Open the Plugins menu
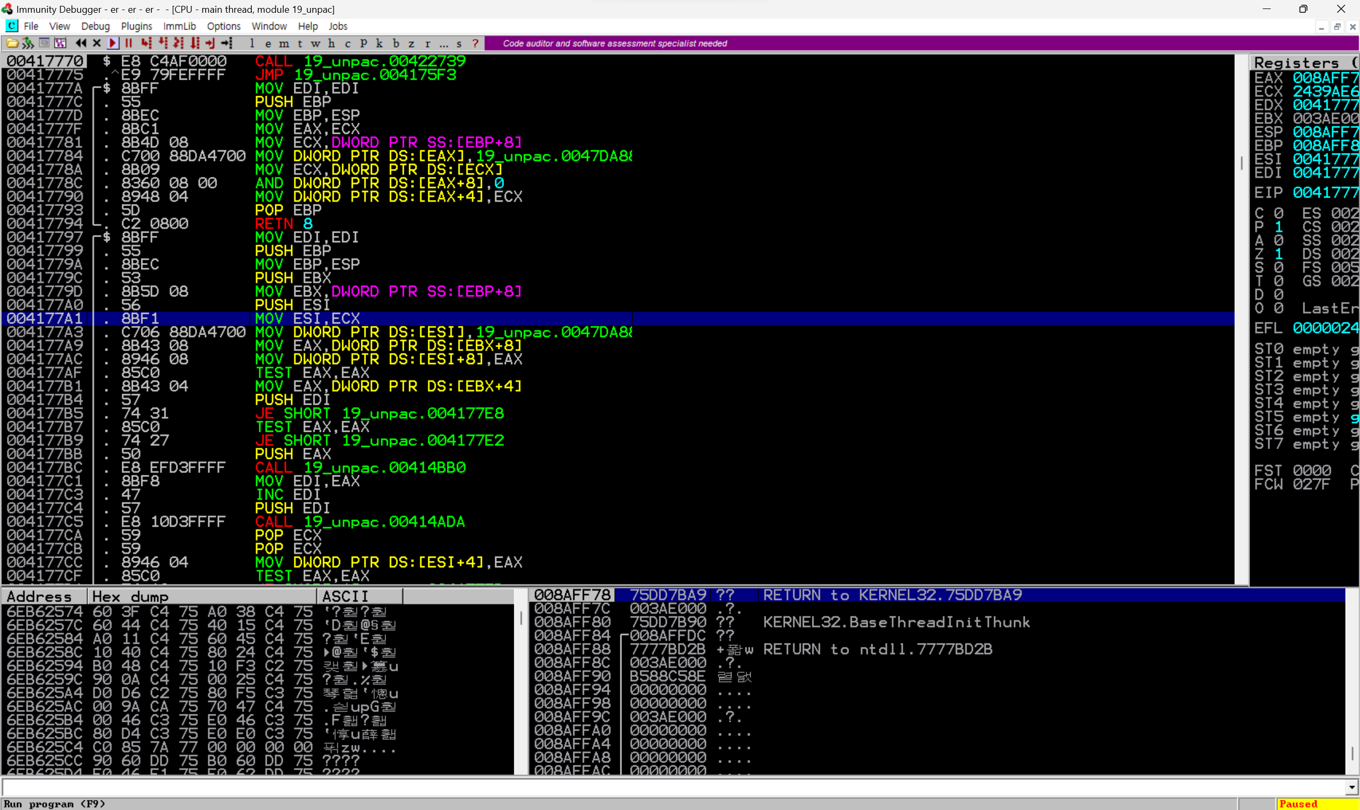This screenshot has height=810, width=1360. pos(136,26)
